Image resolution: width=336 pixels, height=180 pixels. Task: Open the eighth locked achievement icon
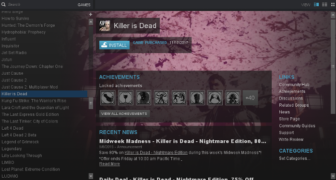233,98
